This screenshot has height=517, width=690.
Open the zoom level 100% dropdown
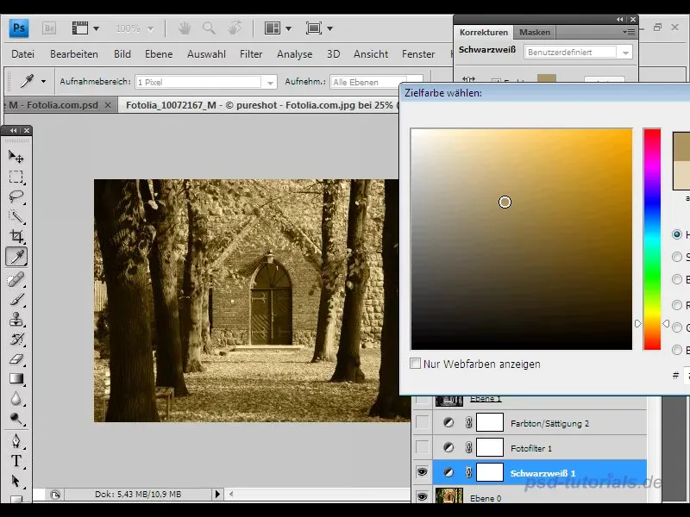pyautogui.click(x=150, y=29)
